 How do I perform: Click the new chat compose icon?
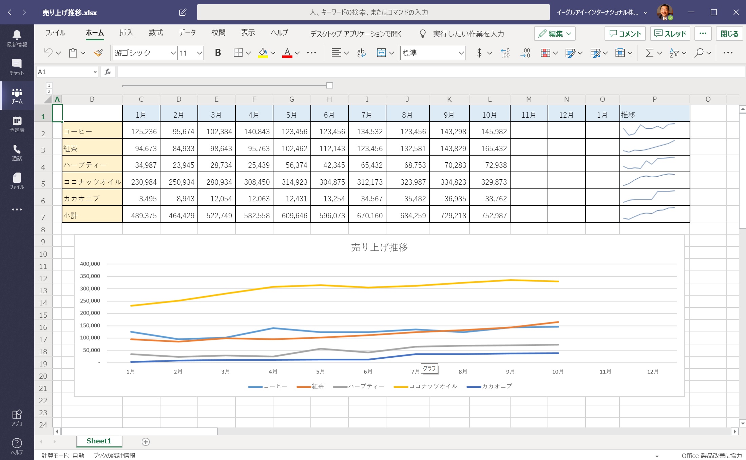coord(183,13)
